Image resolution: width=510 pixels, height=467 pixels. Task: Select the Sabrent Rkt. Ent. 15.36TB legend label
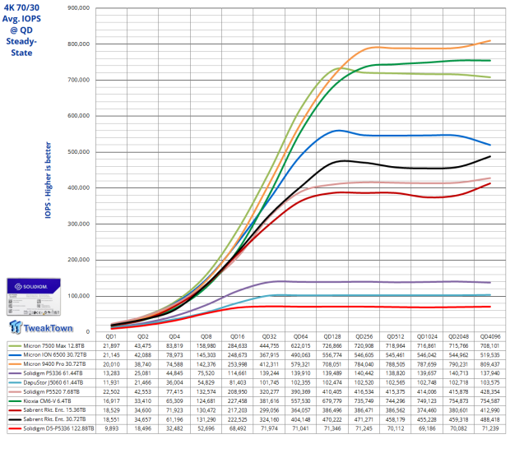(x=54, y=410)
